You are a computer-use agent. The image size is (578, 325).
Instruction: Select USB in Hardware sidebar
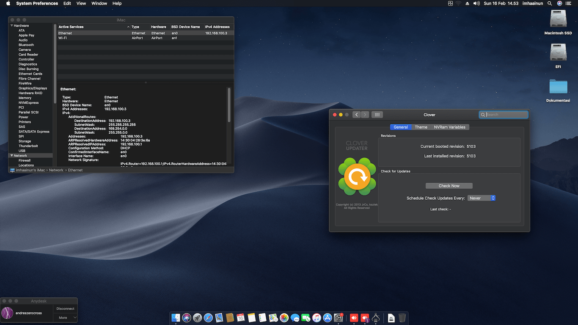(22, 151)
